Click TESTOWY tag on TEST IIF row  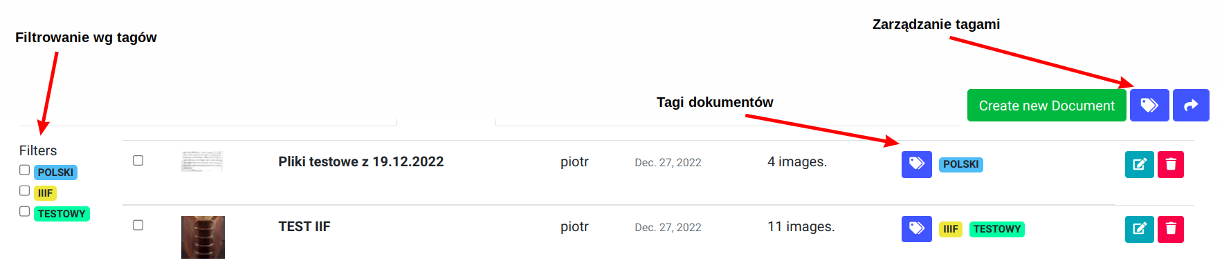coord(996,229)
